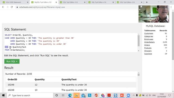Open Microsoft Office from taskbar
The height and width of the screenshot is (98, 174).
tap(96, 95)
